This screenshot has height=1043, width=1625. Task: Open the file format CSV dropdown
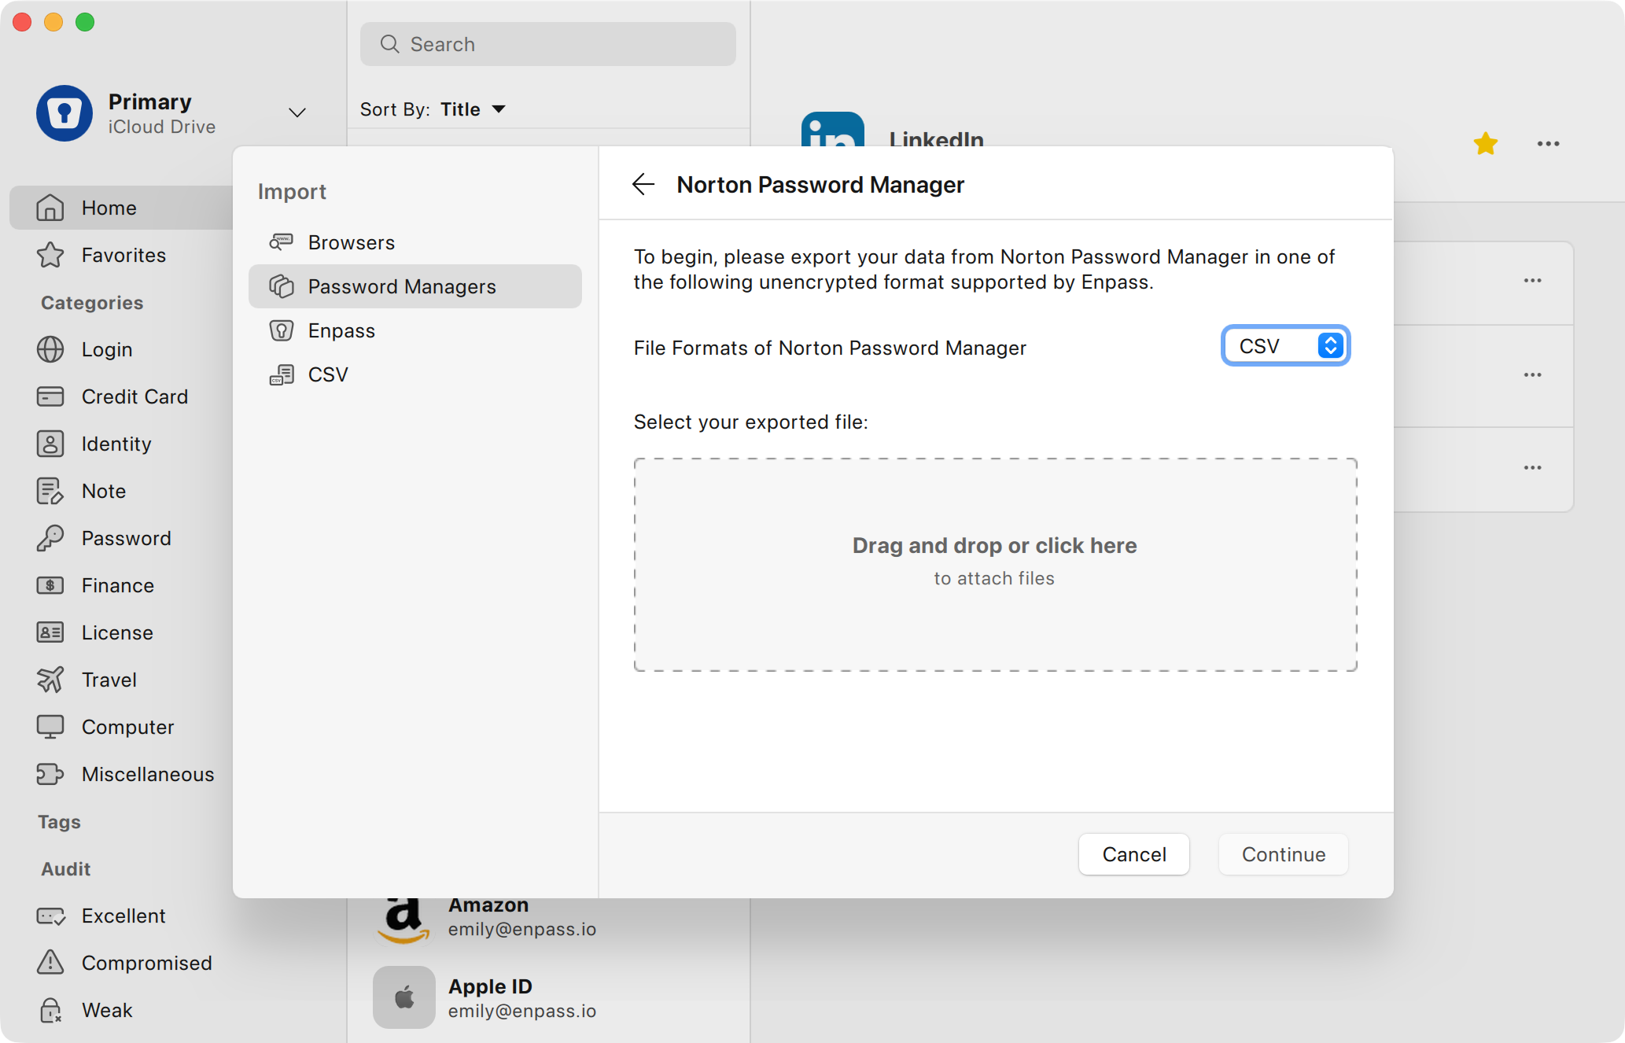pos(1286,346)
